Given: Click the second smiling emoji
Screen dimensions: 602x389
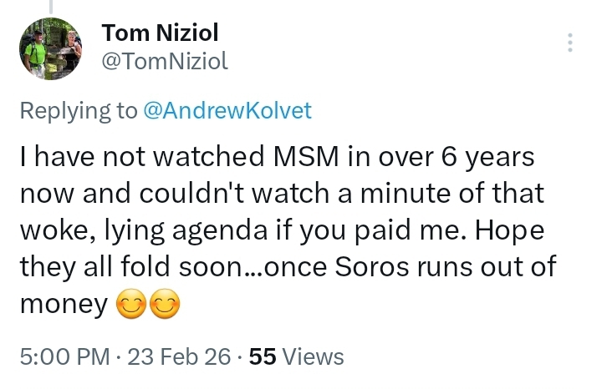Looking at the screenshot, I should [x=165, y=307].
